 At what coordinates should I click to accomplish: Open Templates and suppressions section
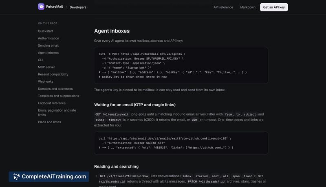click(58, 96)
